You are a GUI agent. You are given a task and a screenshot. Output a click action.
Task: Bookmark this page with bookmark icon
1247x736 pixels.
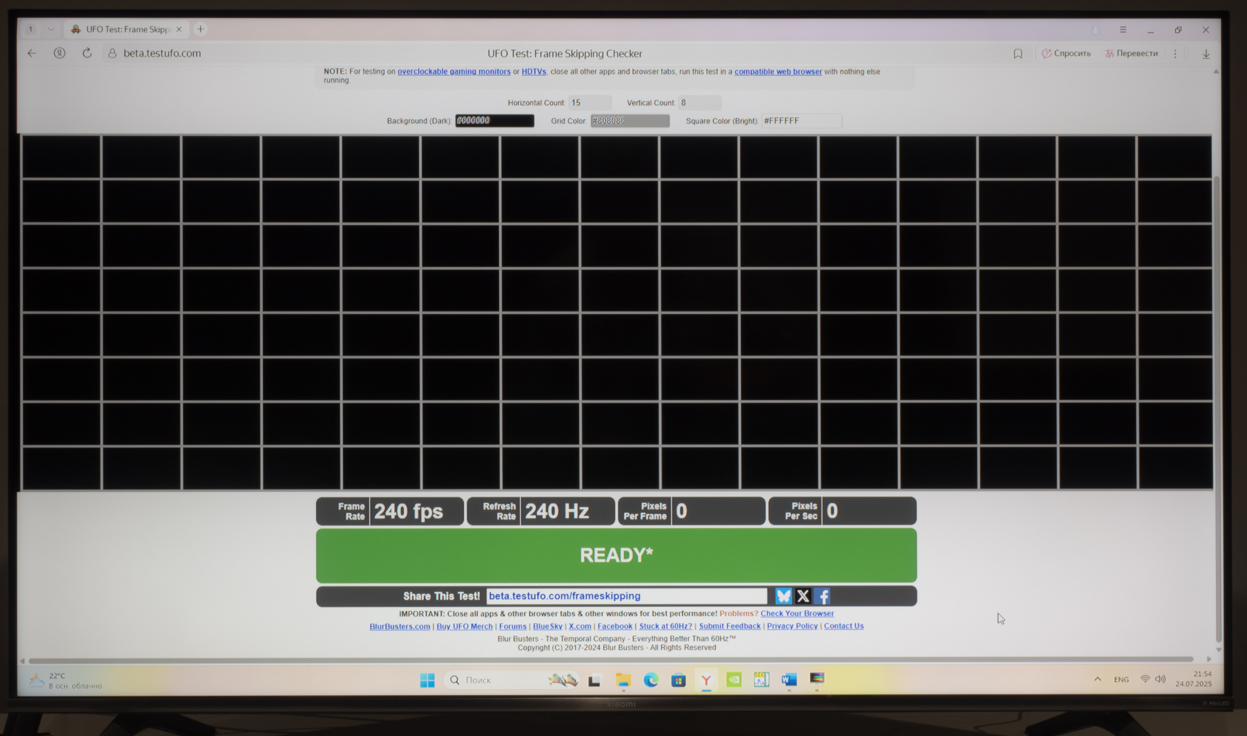coord(1018,54)
